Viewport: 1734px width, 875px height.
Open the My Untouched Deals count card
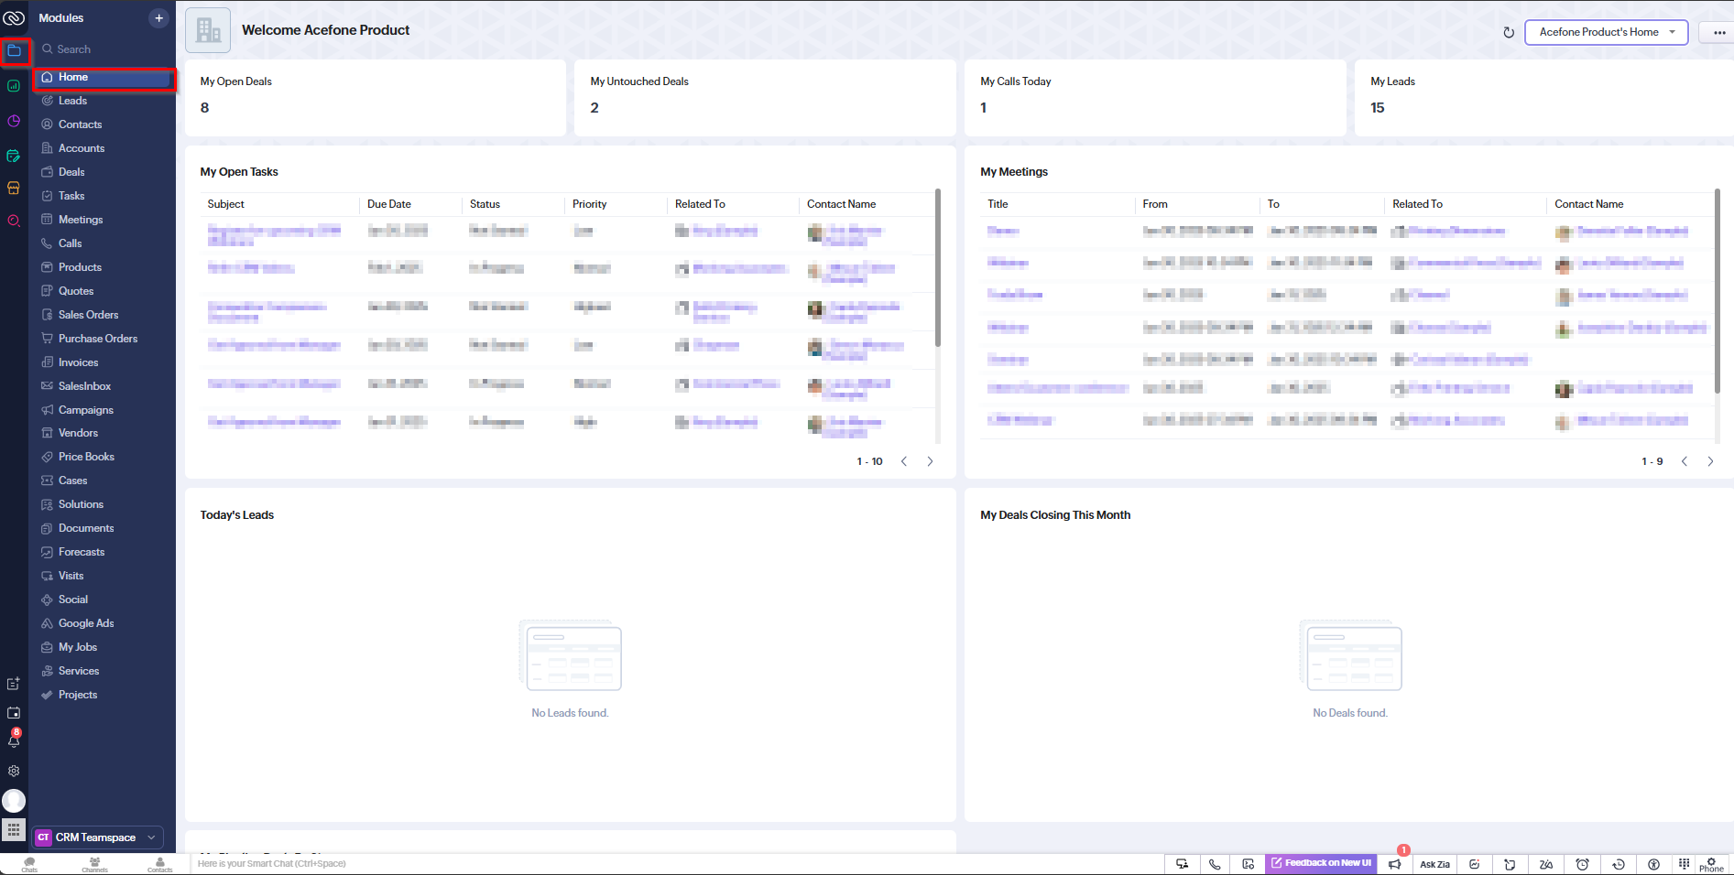click(765, 98)
